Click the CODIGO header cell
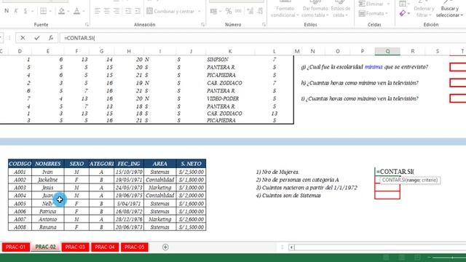 click(x=20, y=164)
